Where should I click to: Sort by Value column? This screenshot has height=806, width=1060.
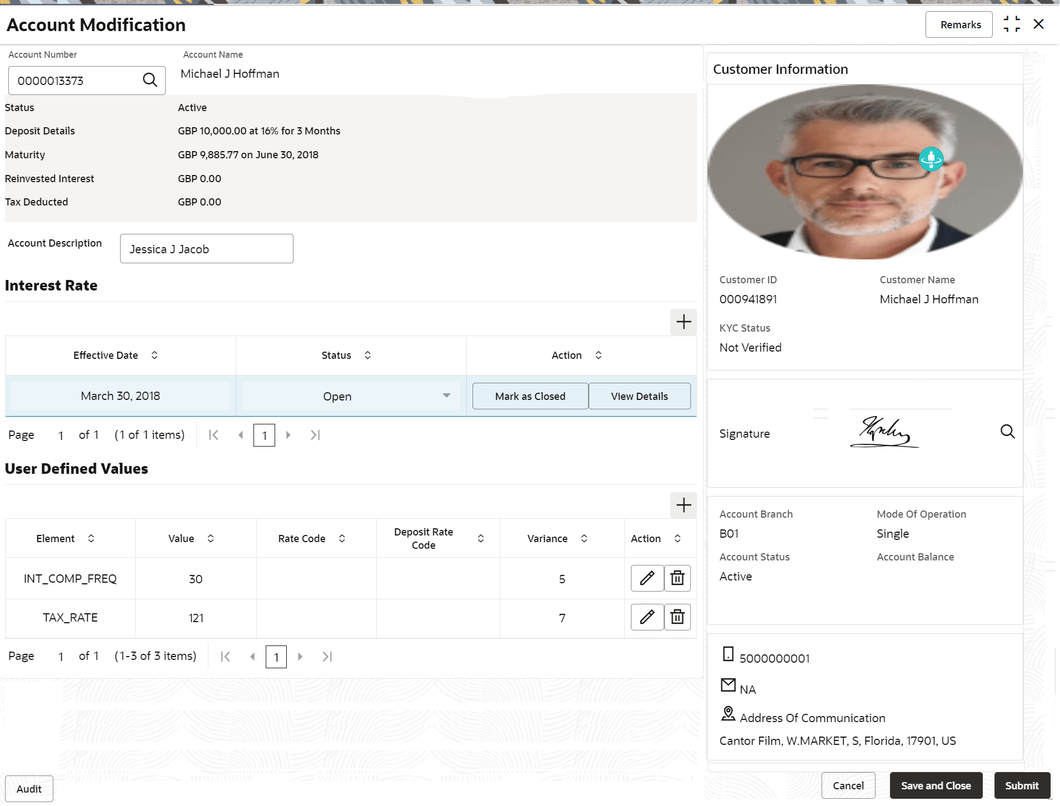tap(211, 539)
